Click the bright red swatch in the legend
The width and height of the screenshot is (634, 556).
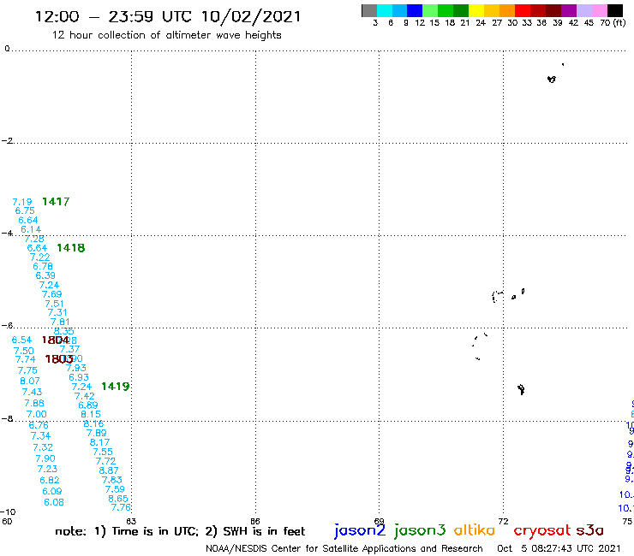pyautogui.click(x=523, y=10)
